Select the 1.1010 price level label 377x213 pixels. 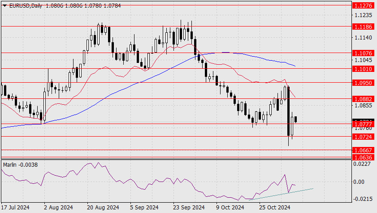tap(363, 69)
